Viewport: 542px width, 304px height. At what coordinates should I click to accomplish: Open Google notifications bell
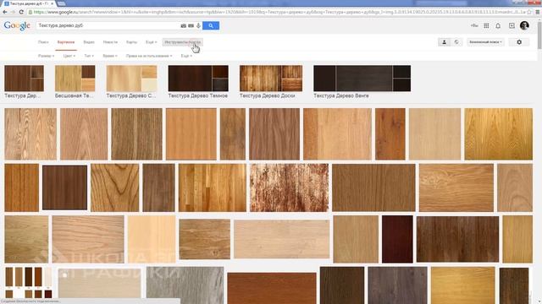click(498, 26)
